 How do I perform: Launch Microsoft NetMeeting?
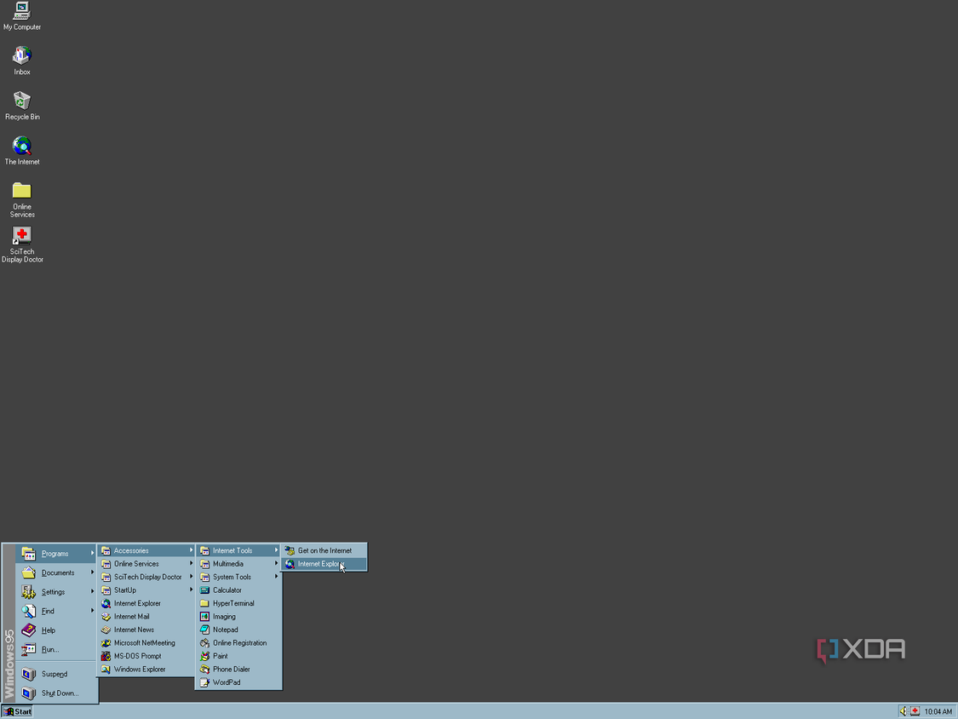point(146,643)
